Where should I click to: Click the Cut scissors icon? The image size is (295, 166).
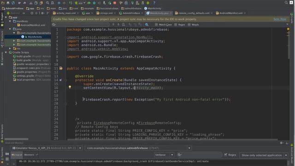click(31, 3)
